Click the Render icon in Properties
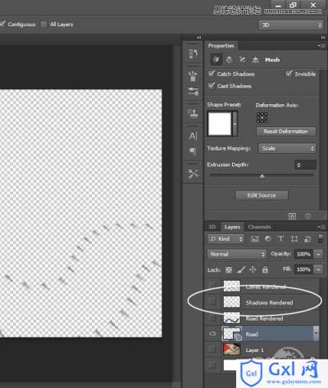Viewport: 328px width, 388px height. 292,216
